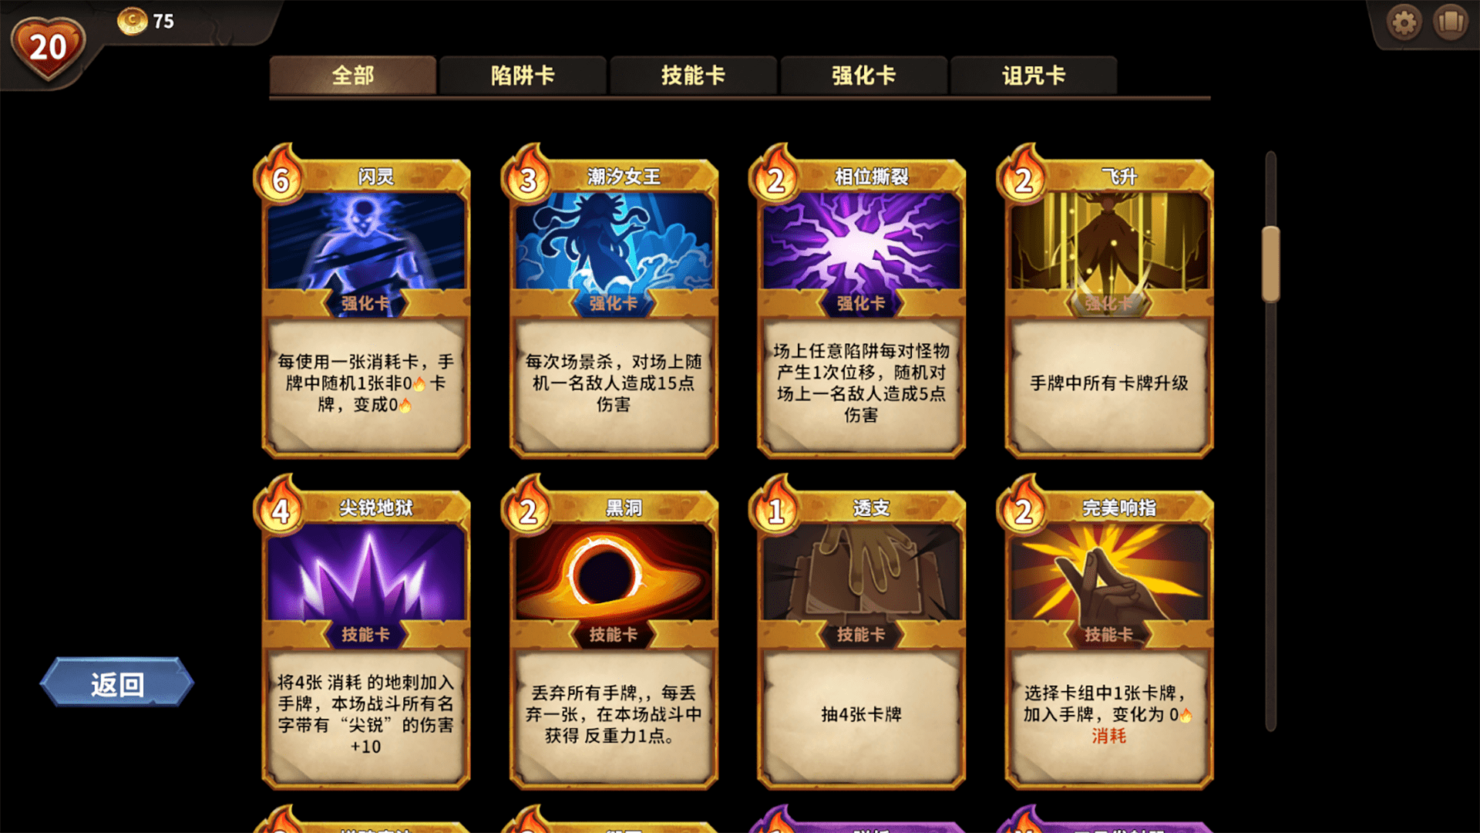Click the flame cost icon on 透支
Viewport: 1480px width, 833px height.
click(x=775, y=507)
